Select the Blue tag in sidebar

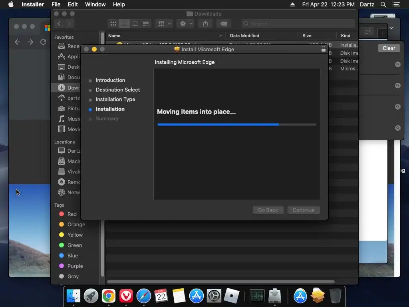pyautogui.click(x=68, y=255)
